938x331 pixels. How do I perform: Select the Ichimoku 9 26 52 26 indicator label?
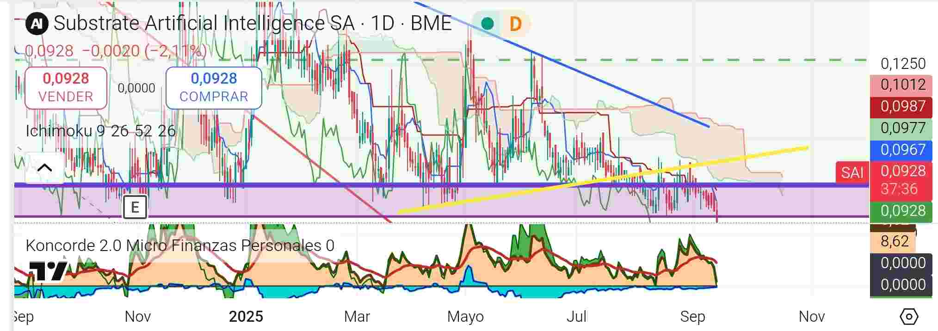point(100,131)
